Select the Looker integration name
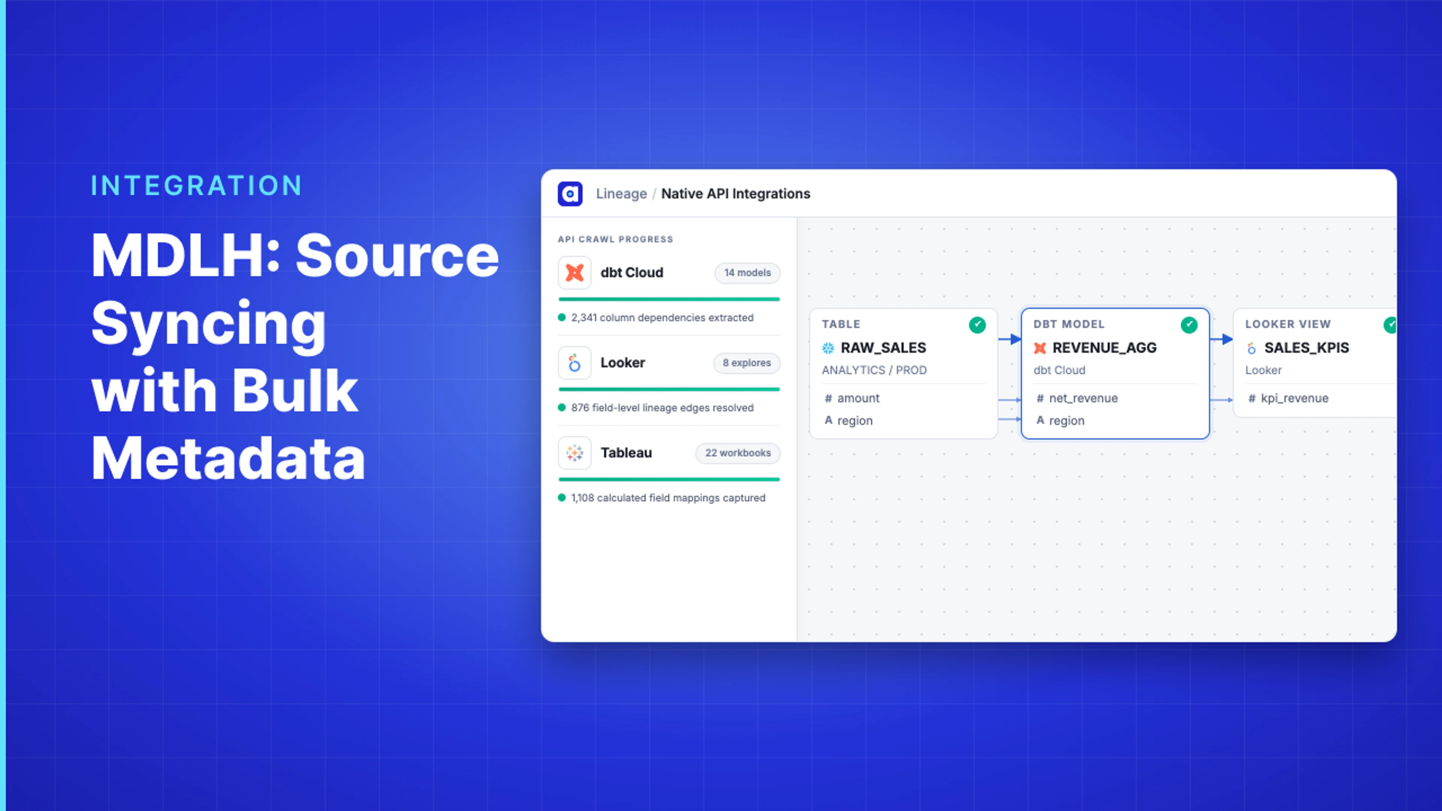 tap(623, 363)
